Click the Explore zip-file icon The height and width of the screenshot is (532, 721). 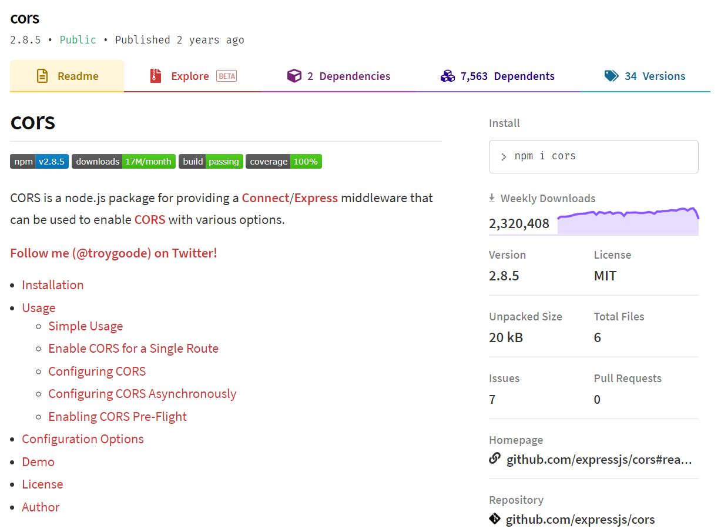click(156, 76)
